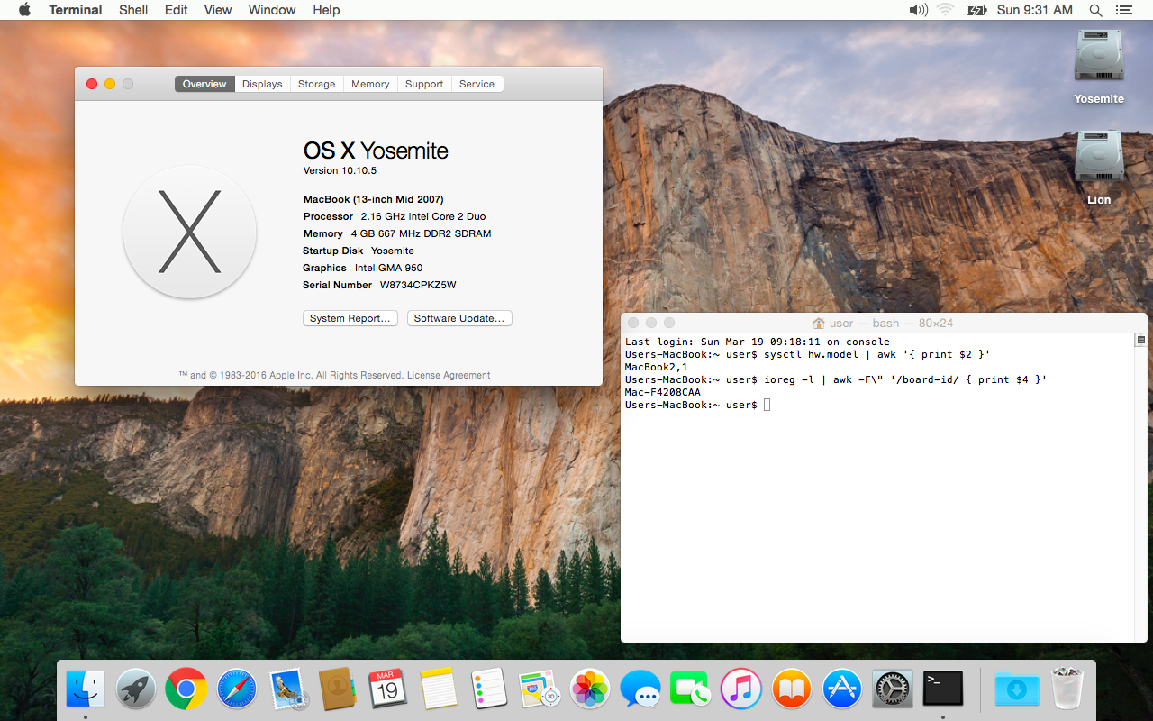Open Reminders from the Dock

pos(489,689)
